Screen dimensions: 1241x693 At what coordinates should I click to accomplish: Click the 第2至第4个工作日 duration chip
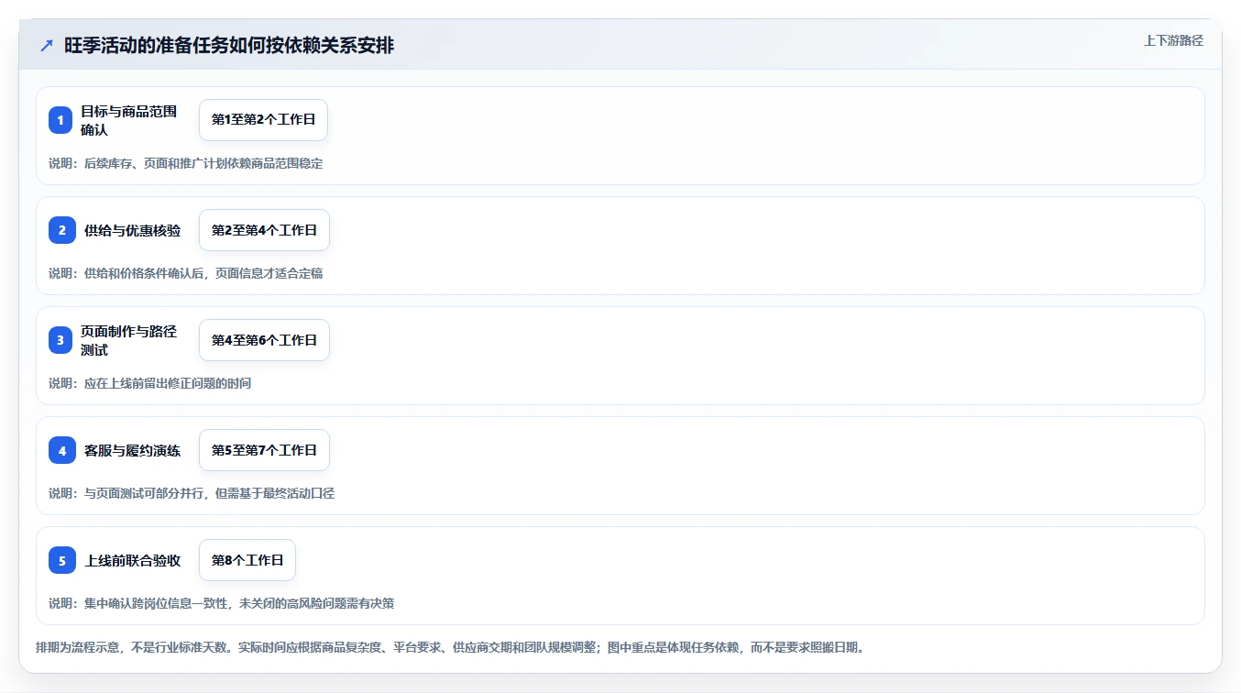coord(264,230)
